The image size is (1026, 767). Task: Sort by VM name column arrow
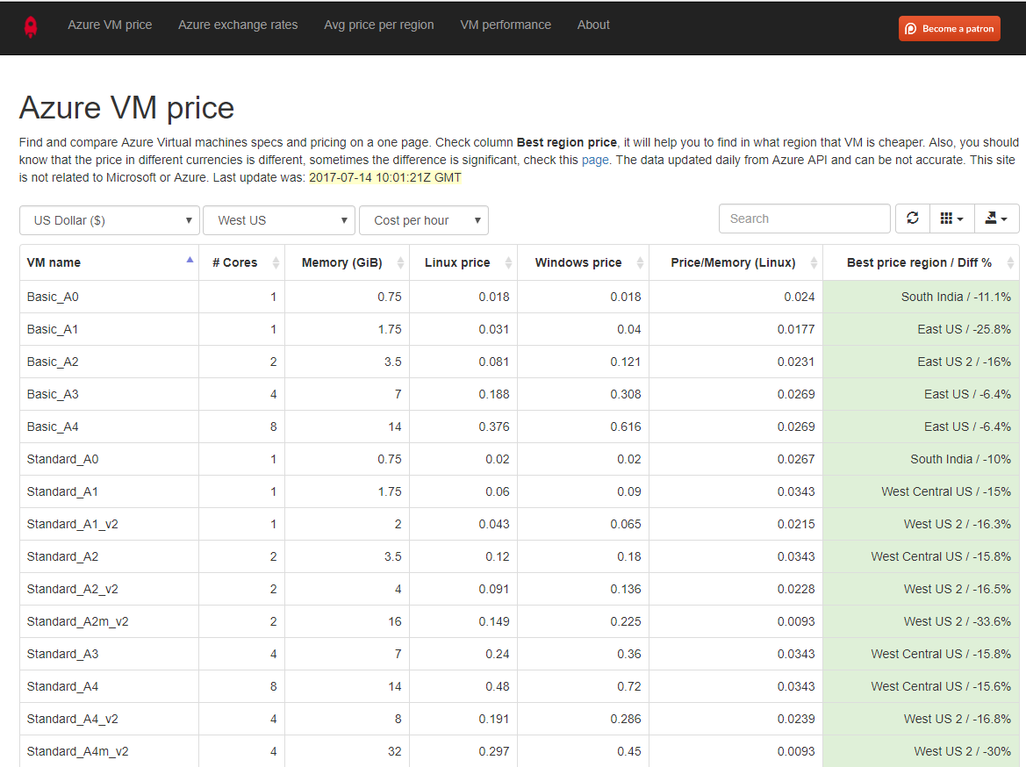(190, 260)
